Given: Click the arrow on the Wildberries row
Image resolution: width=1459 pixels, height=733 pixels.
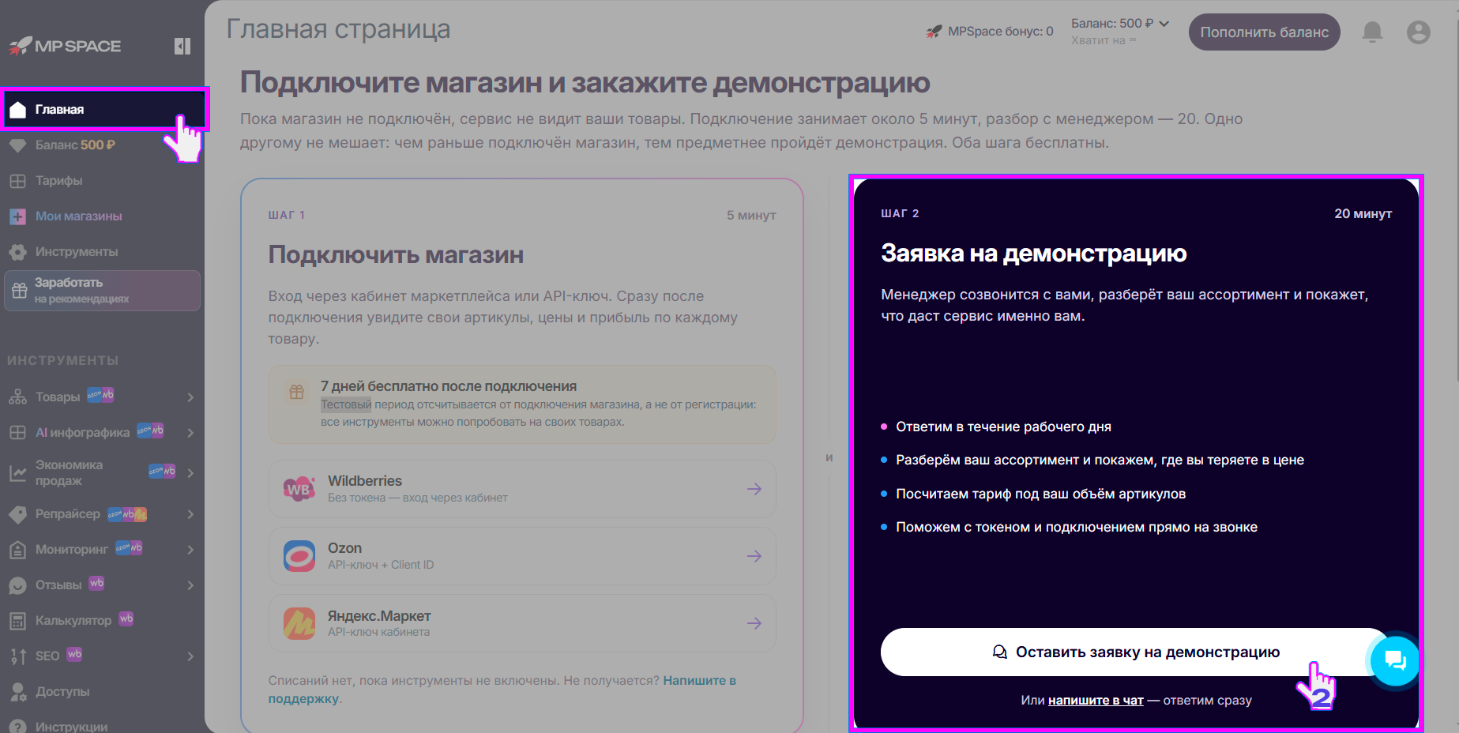Looking at the screenshot, I should 754,489.
